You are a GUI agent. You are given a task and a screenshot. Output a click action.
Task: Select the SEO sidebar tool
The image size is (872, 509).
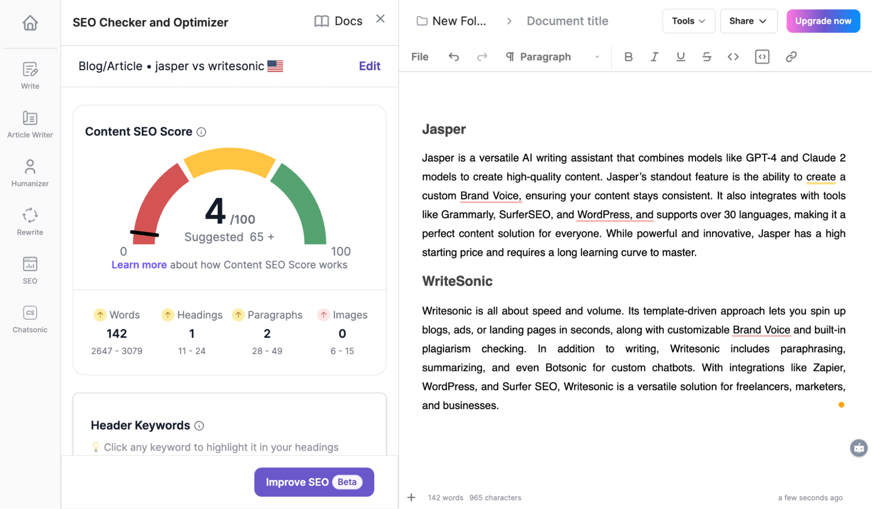pyautogui.click(x=29, y=269)
